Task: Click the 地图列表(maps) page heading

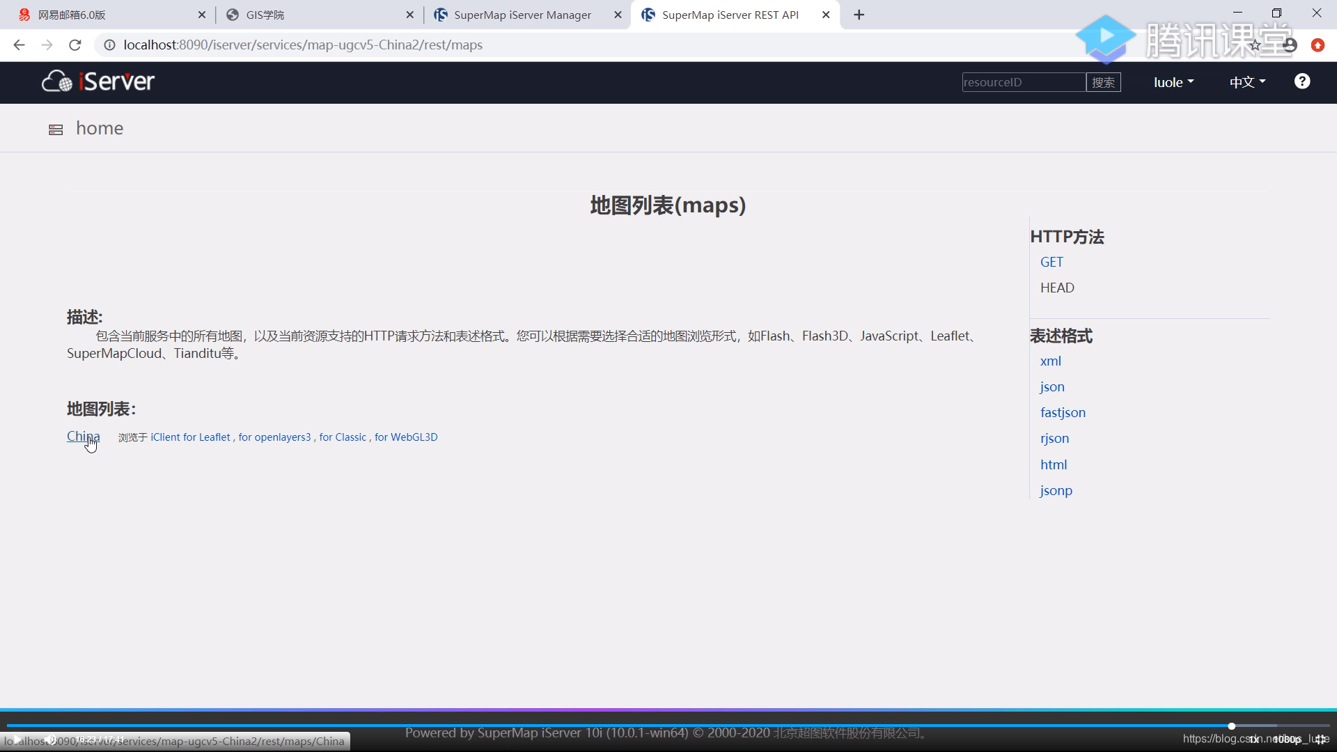Action: tap(668, 205)
